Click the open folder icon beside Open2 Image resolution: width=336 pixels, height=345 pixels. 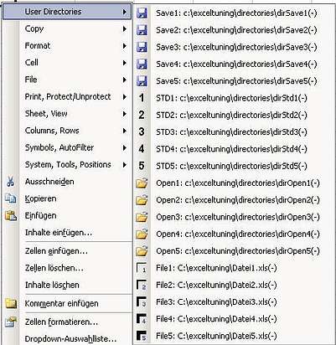142,200
